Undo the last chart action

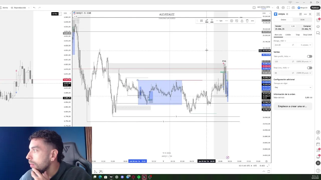pos(34,8)
